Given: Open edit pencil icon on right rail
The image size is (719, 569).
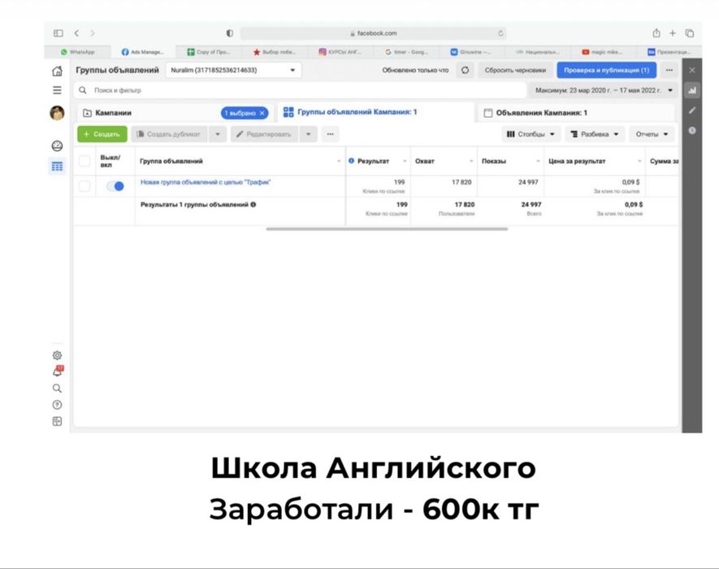Looking at the screenshot, I should [x=692, y=111].
